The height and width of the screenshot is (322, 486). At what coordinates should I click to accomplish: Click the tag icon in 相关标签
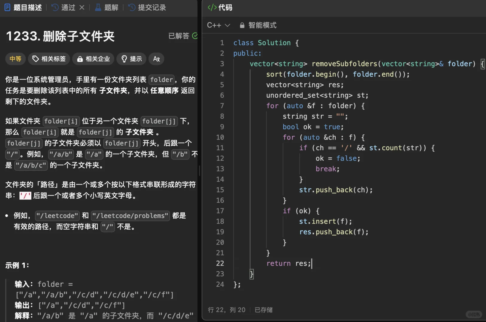tap(36, 59)
